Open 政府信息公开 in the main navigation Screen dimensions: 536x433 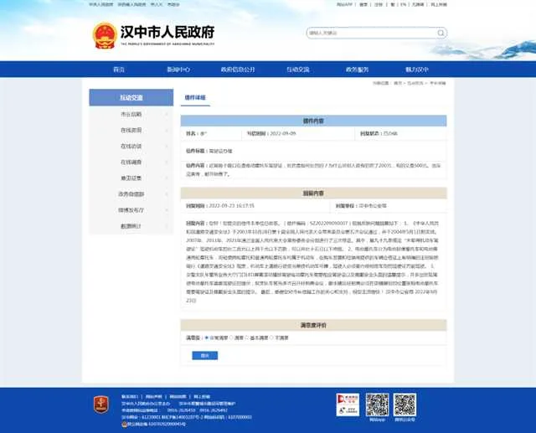pyautogui.click(x=238, y=70)
